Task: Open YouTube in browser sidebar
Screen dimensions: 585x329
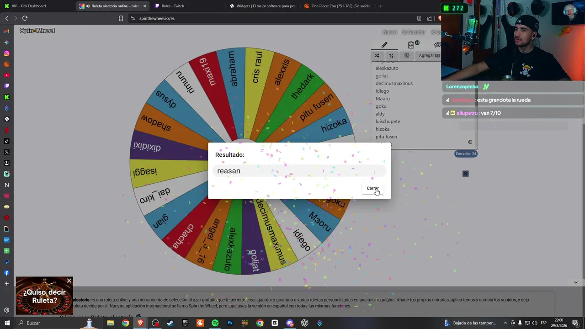Action: pos(6,75)
